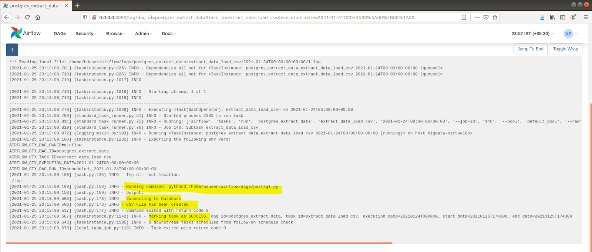
Task: Open the timezone dropdown showing 23:57 IST
Action: (532, 34)
